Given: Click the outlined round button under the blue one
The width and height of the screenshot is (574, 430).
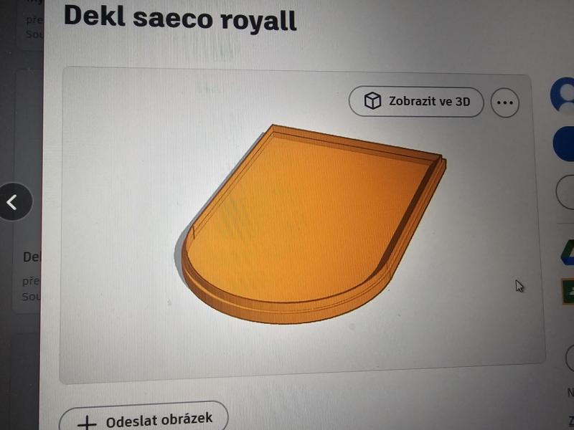Looking at the screenshot, I should point(565,192).
